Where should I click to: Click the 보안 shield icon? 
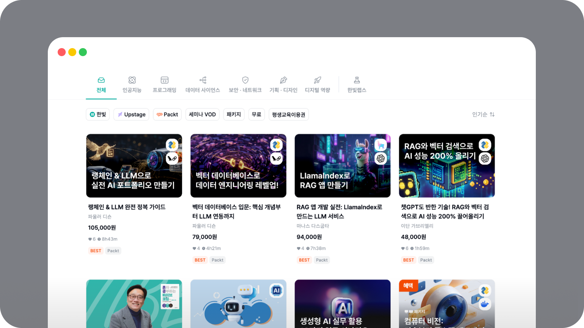245,80
